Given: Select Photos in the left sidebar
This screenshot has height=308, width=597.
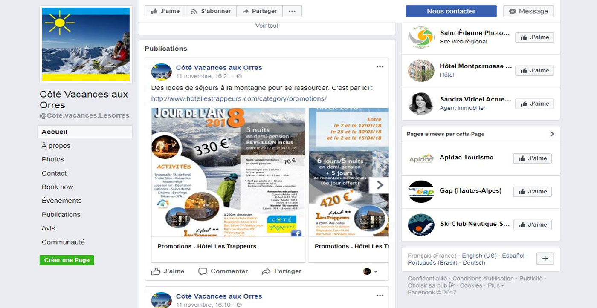Looking at the screenshot, I should click(53, 159).
